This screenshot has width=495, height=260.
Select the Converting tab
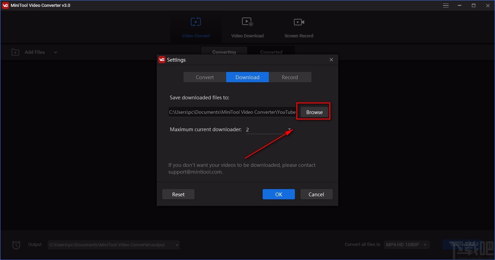pyautogui.click(x=224, y=52)
